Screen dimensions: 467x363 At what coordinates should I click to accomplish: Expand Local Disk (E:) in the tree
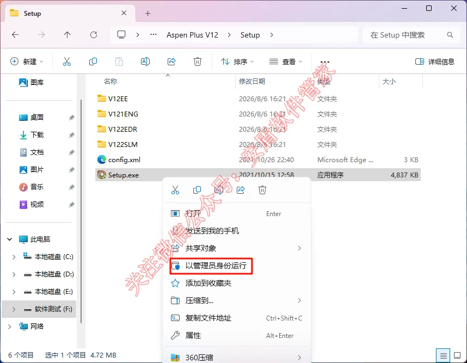[x=14, y=292]
